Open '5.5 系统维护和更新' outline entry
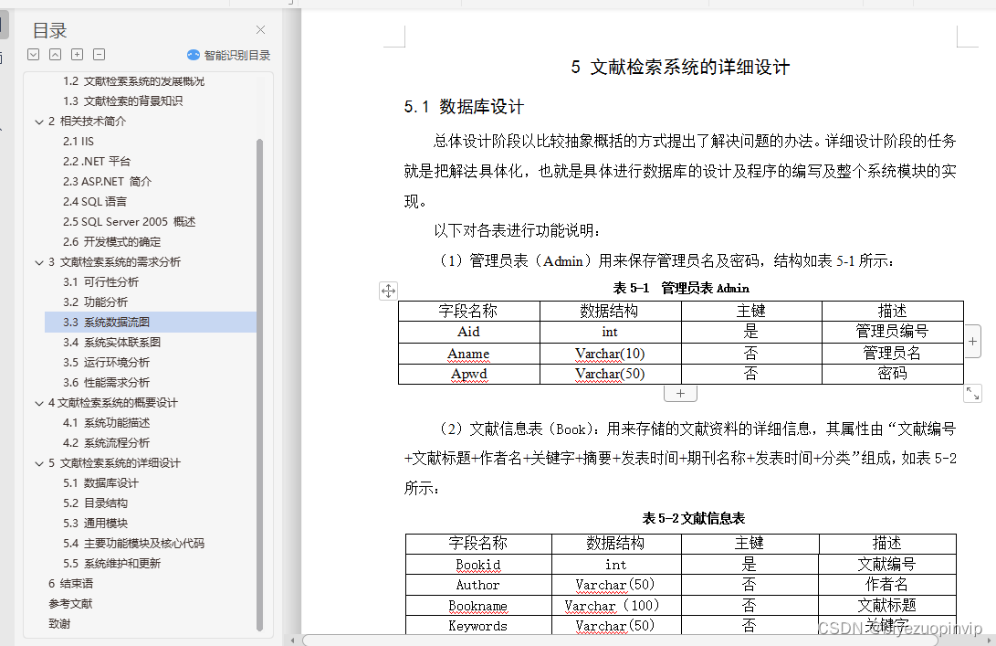The image size is (996, 646). [x=111, y=564]
